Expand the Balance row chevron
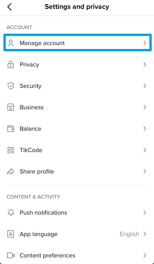The image size is (154, 264). click(x=145, y=129)
